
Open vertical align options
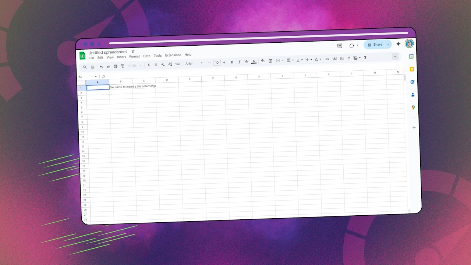point(300,60)
